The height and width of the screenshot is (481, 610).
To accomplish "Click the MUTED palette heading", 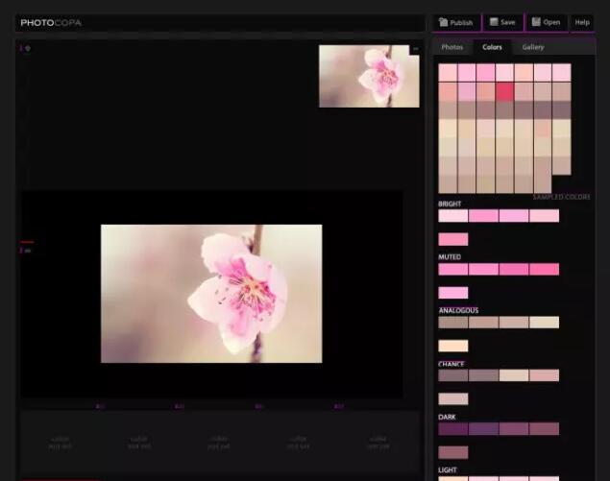I will coord(450,257).
